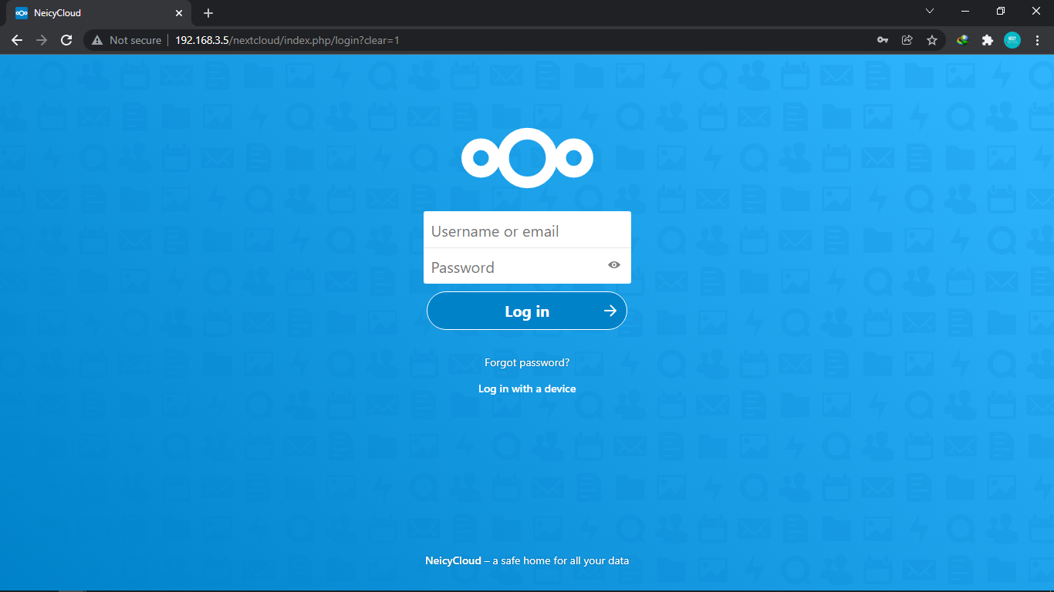The height and width of the screenshot is (592, 1054).
Task: Open the Chrome profile avatar
Action: [x=1012, y=40]
